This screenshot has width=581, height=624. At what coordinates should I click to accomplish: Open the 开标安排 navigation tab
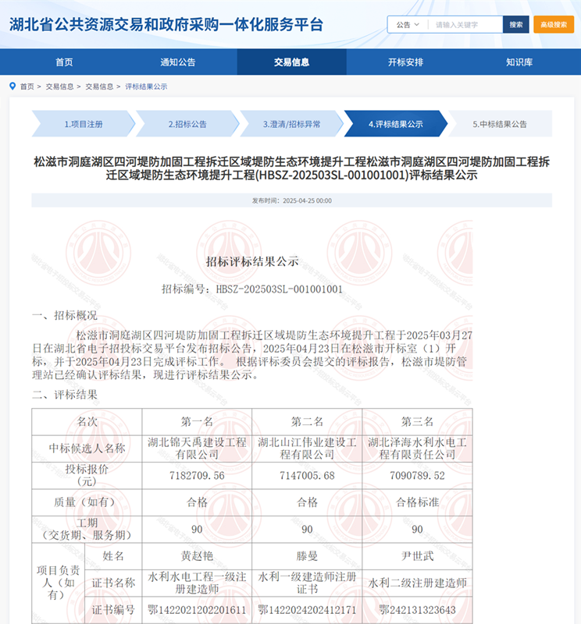[x=405, y=62]
